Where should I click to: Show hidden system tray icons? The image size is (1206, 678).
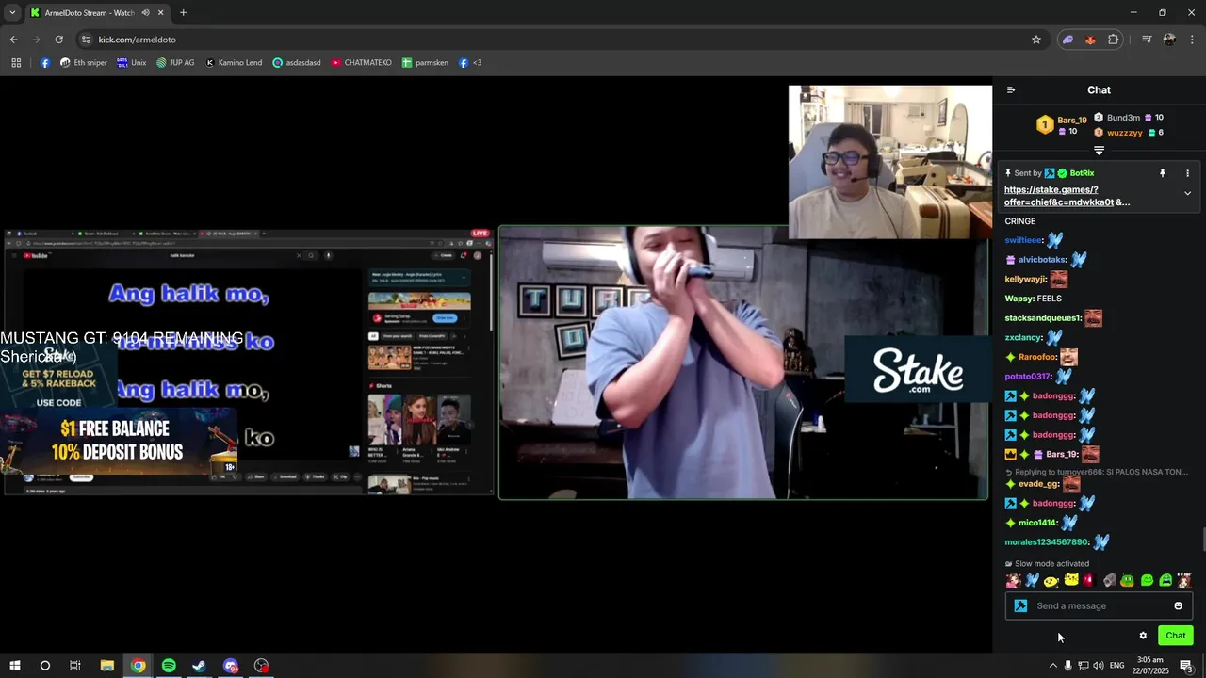click(x=1052, y=666)
